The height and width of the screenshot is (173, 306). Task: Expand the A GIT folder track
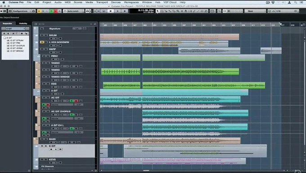pyautogui.click(x=38, y=91)
